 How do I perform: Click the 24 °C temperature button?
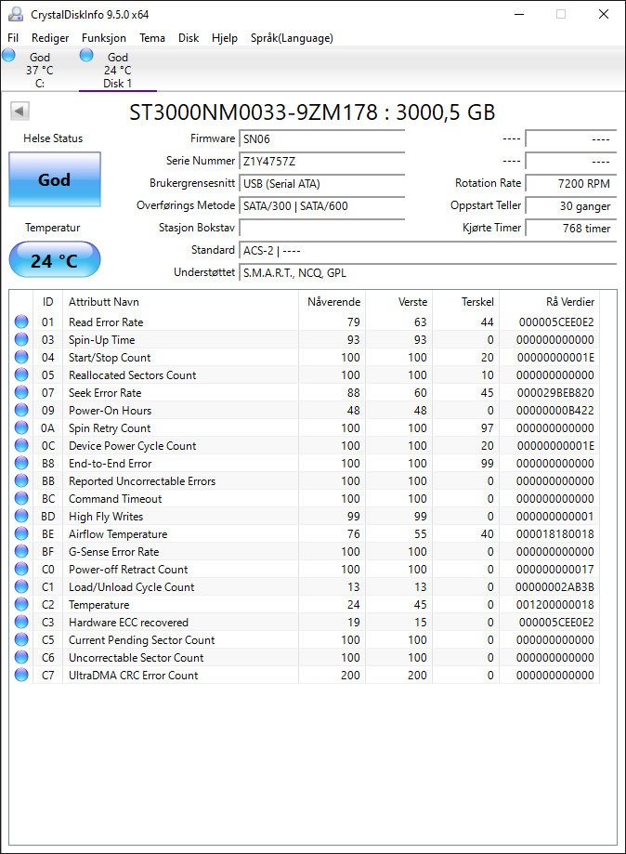[55, 260]
